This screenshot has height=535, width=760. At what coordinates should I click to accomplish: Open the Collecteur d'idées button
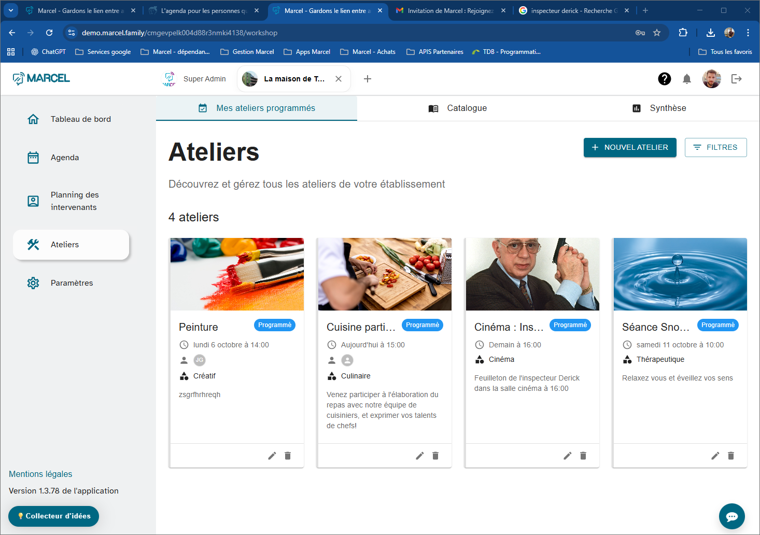coord(54,516)
